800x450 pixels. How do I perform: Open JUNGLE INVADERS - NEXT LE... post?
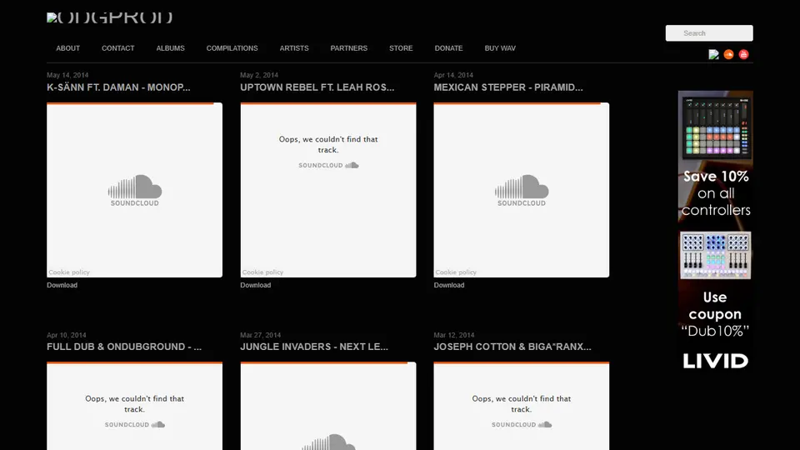click(x=314, y=347)
